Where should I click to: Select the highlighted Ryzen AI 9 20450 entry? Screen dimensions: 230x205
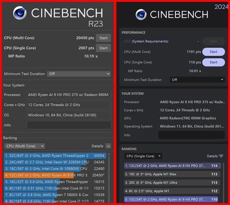click(x=55, y=175)
